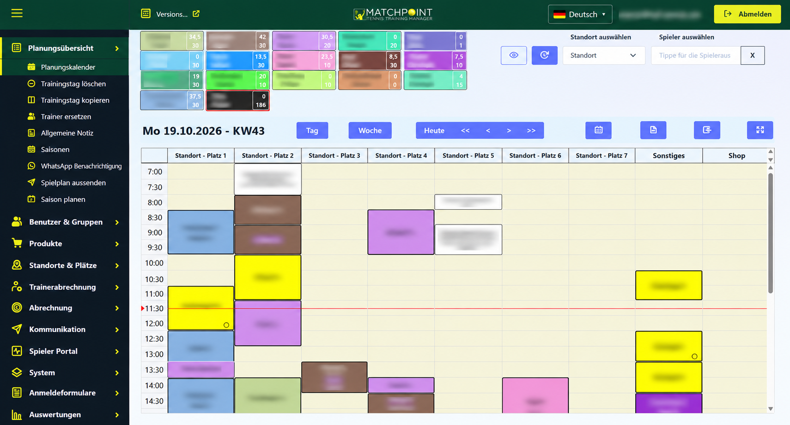This screenshot has width=790, height=425.
Task: Click the refresh reload button
Action: (545, 55)
